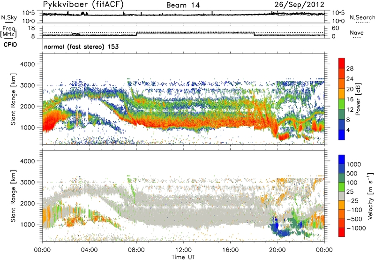Click the '04:00' time axis tick label
This screenshot has height=260, width=375.
(x=89, y=250)
